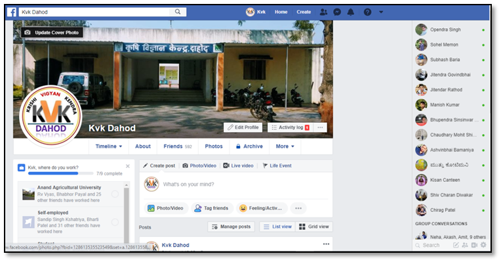Screen dimensions: 501x262
Task: Select Anand Agricultural University radio button
Action: point(115,194)
